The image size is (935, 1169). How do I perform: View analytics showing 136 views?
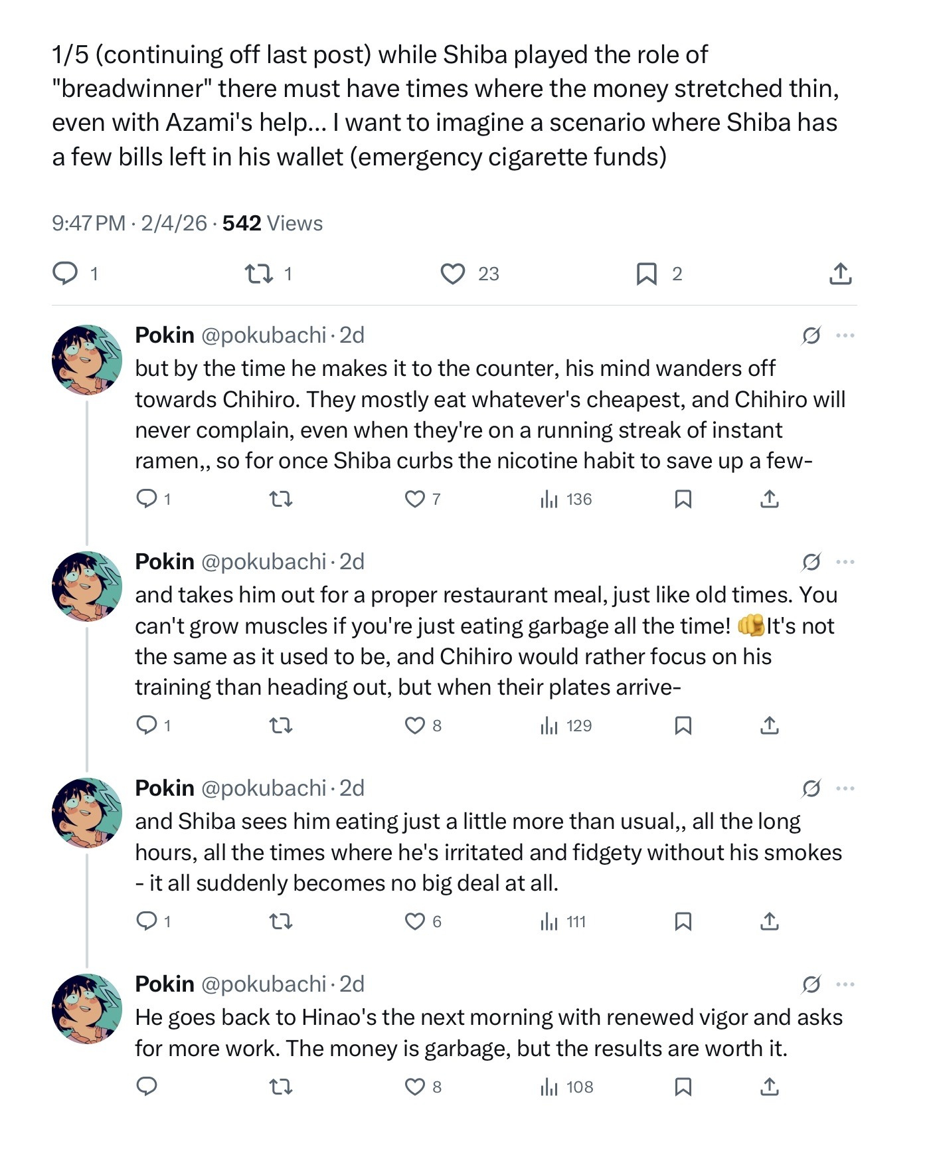click(566, 499)
